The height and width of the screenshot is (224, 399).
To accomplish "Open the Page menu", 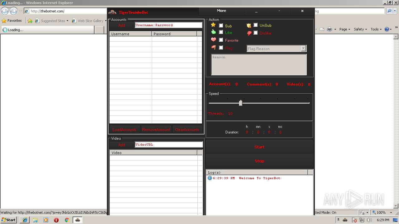I will [345, 29].
